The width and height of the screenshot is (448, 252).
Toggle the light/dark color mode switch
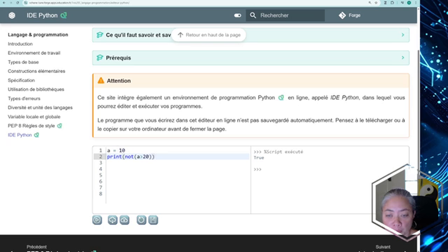tap(238, 15)
